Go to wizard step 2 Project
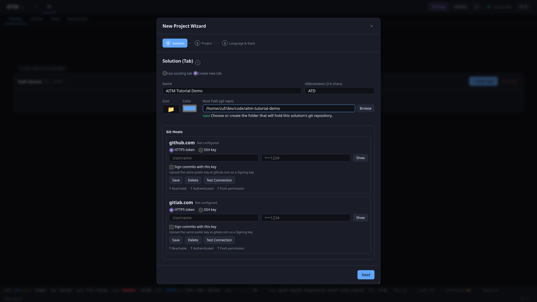Viewport: 537px width, 302px height. pyautogui.click(x=203, y=43)
